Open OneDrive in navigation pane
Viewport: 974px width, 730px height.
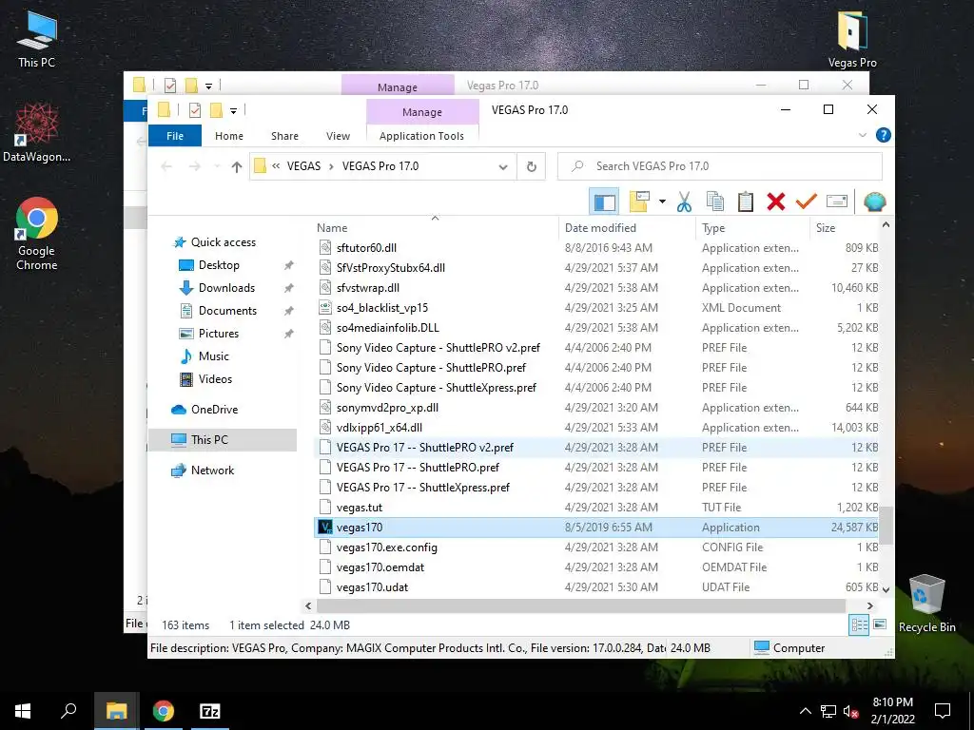214,409
